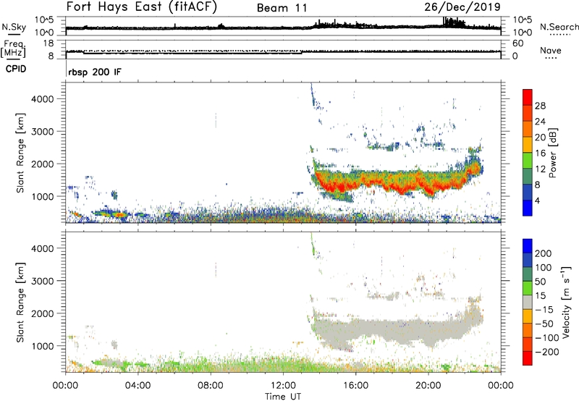Screen dimensions: 579x401
Task: Select Velocity colorbar orange segment between -50 and -100
Action: [528, 330]
